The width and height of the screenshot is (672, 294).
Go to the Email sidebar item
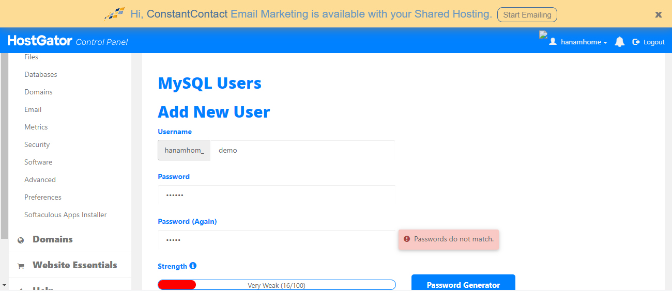[x=33, y=109]
